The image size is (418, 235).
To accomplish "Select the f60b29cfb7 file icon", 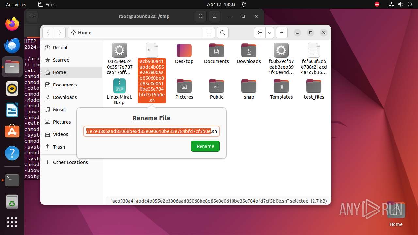I will [281, 50].
